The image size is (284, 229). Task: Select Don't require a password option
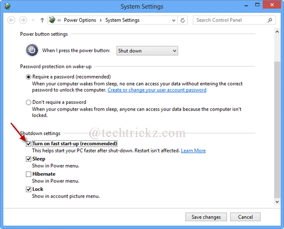28,102
